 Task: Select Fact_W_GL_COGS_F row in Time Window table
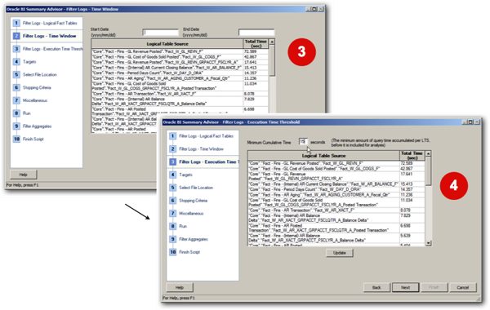pos(180,57)
